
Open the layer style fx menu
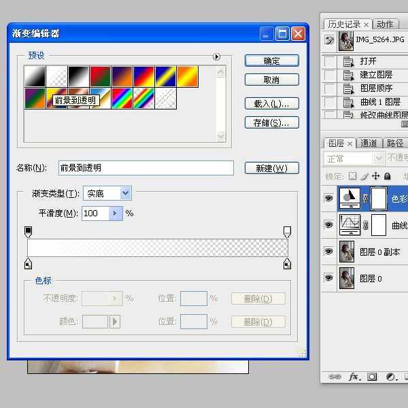click(x=354, y=376)
